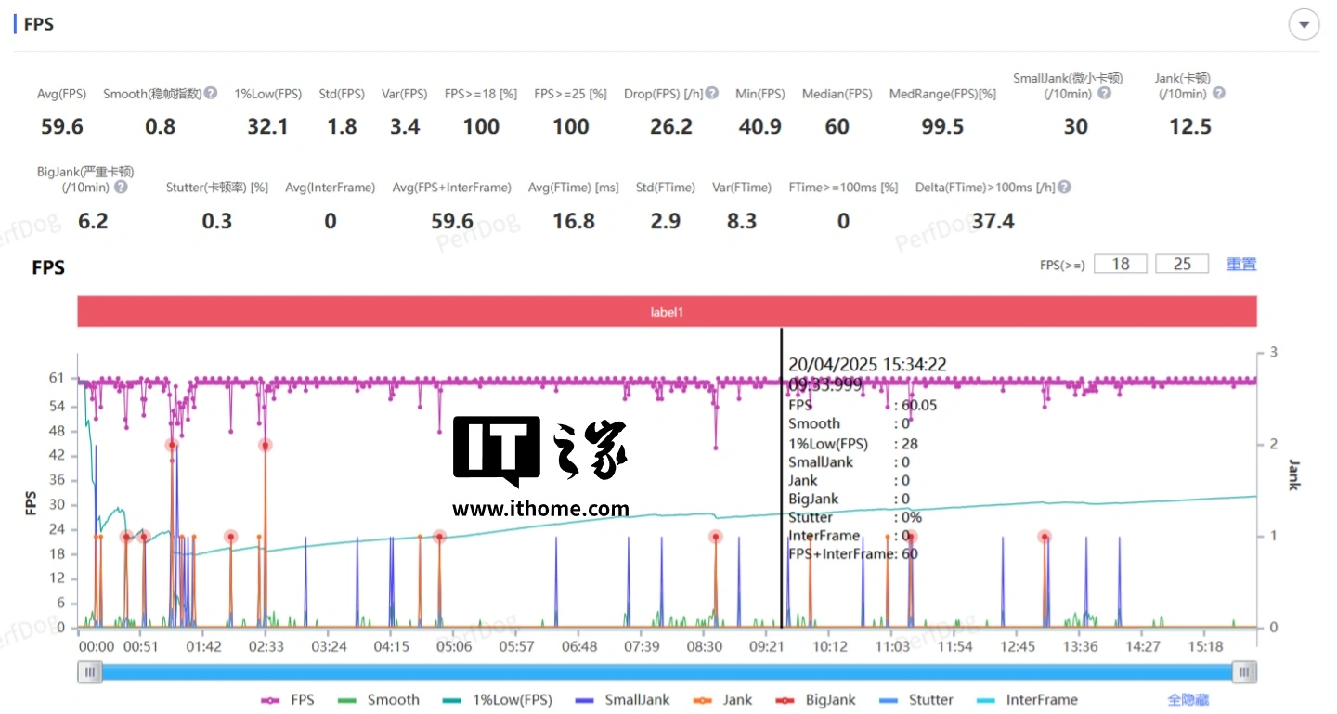Hide the 1%Low(FPS) legend series

(x=498, y=700)
